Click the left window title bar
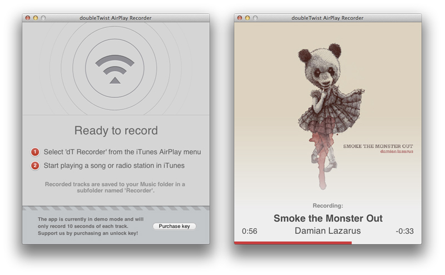445x275 pixels. tap(116, 18)
